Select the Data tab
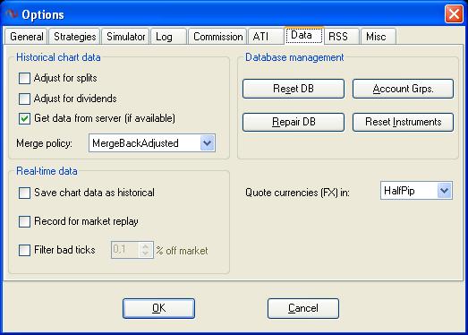The width and height of the screenshot is (468, 335). (x=304, y=36)
